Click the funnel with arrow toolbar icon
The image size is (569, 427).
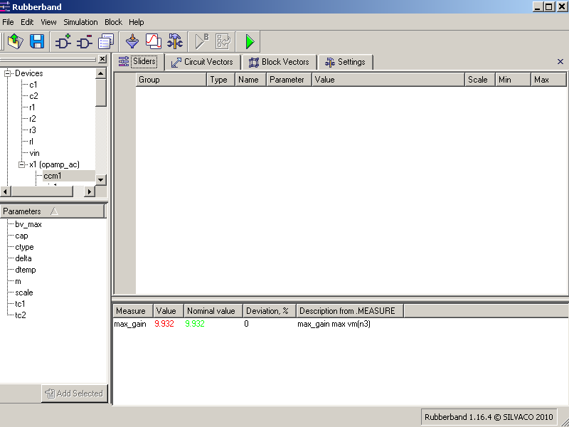pos(132,41)
